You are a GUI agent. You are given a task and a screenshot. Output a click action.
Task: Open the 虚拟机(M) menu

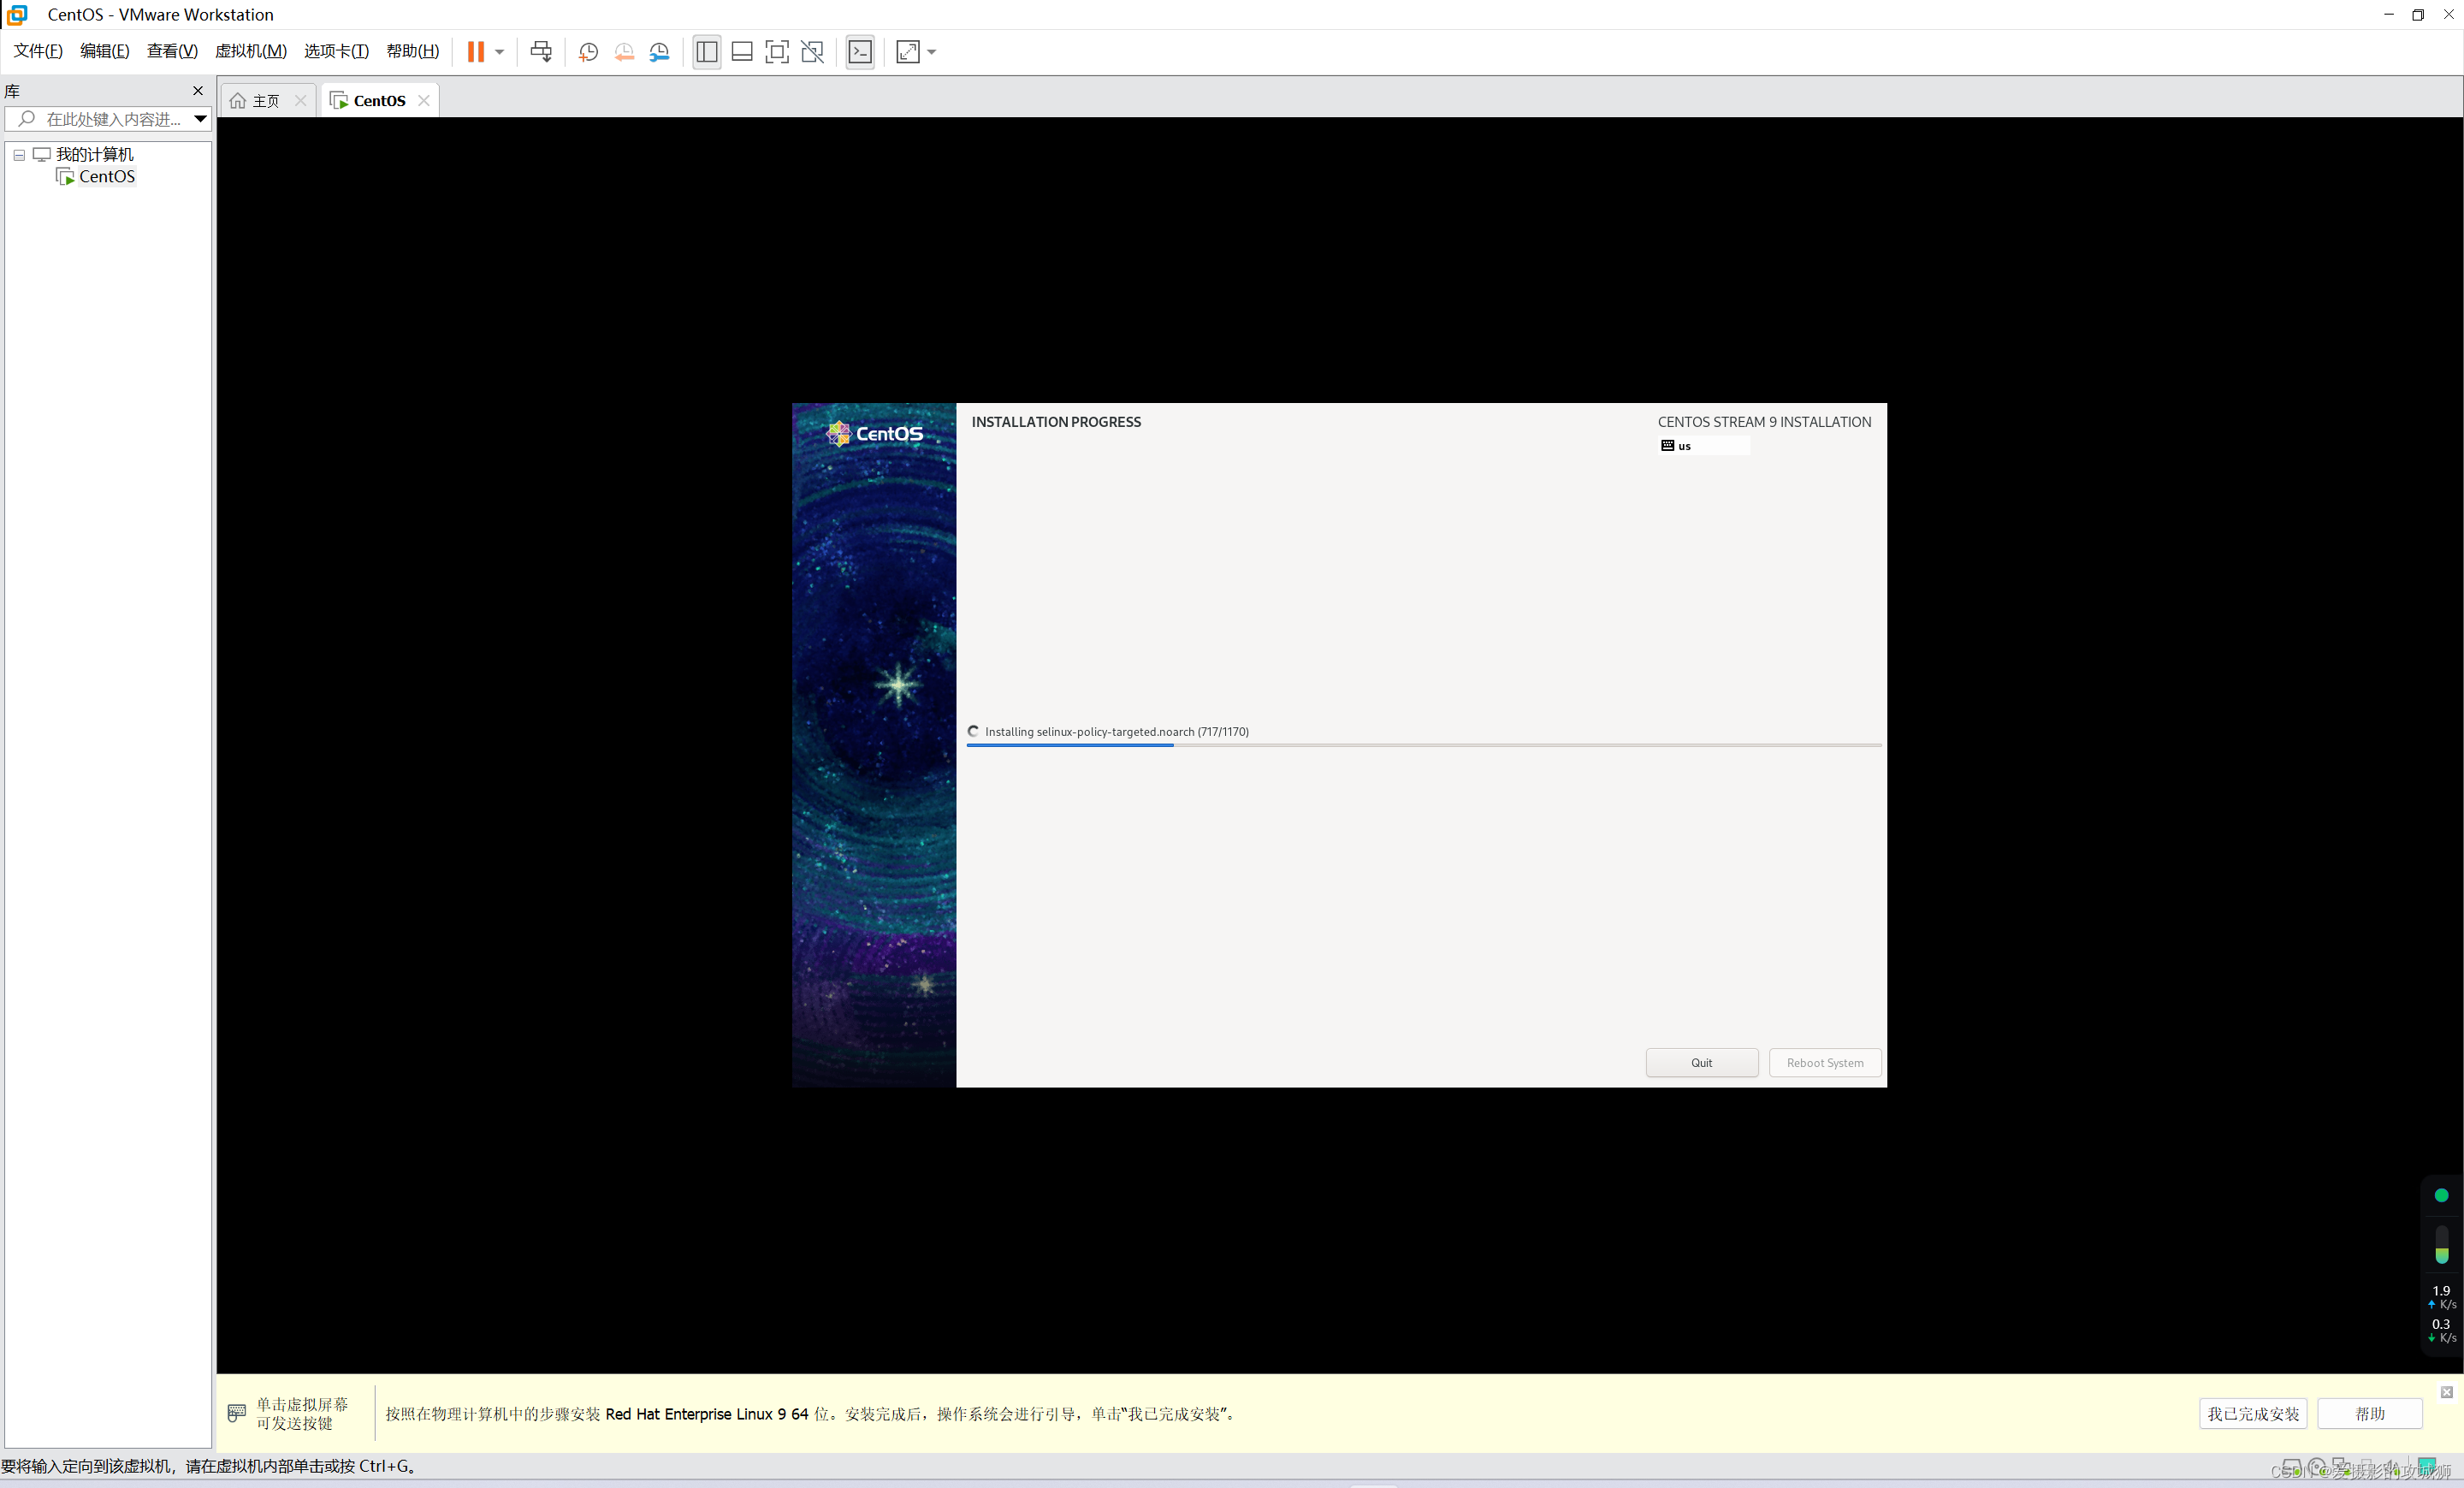[250, 52]
